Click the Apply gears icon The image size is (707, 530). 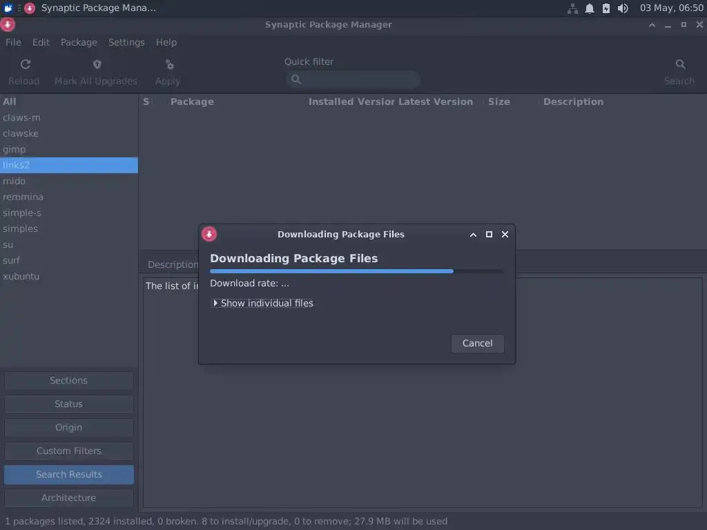[170, 64]
